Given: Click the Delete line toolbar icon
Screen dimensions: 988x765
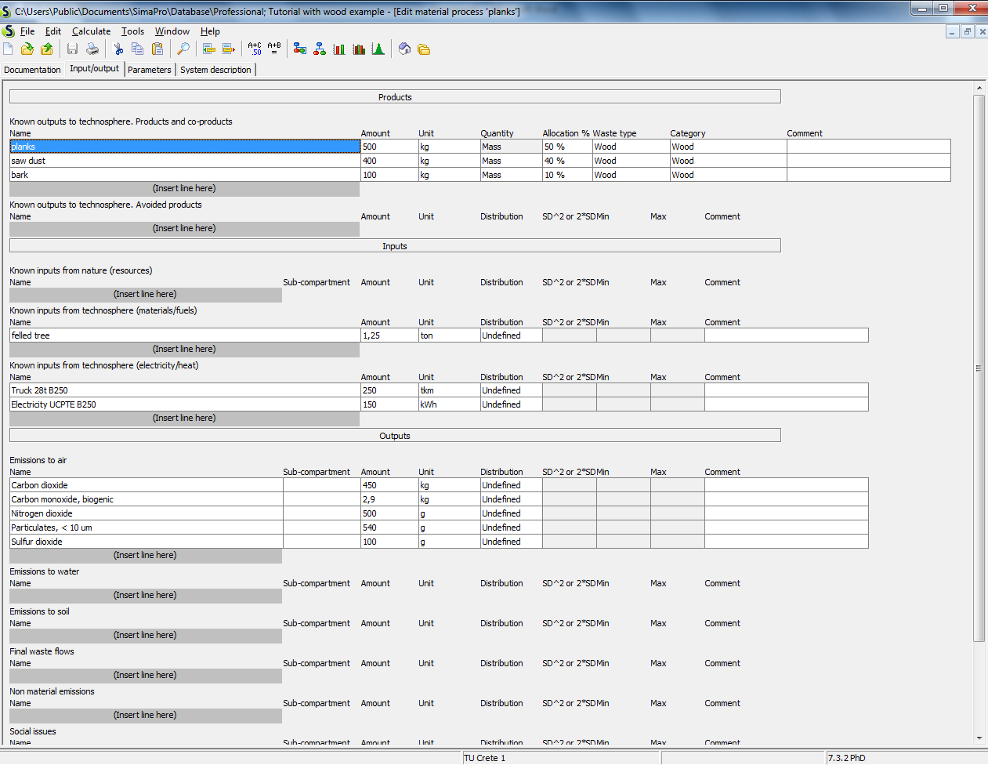Looking at the screenshot, I should click(229, 49).
